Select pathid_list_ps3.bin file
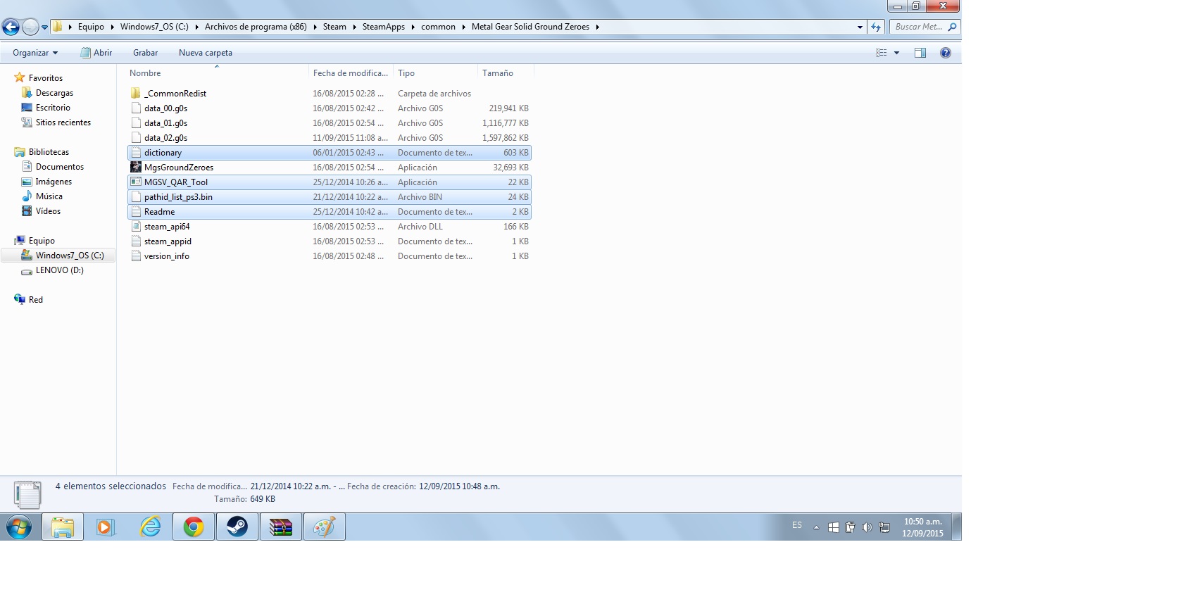The height and width of the screenshot is (604, 1197). [x=329, y=197]
